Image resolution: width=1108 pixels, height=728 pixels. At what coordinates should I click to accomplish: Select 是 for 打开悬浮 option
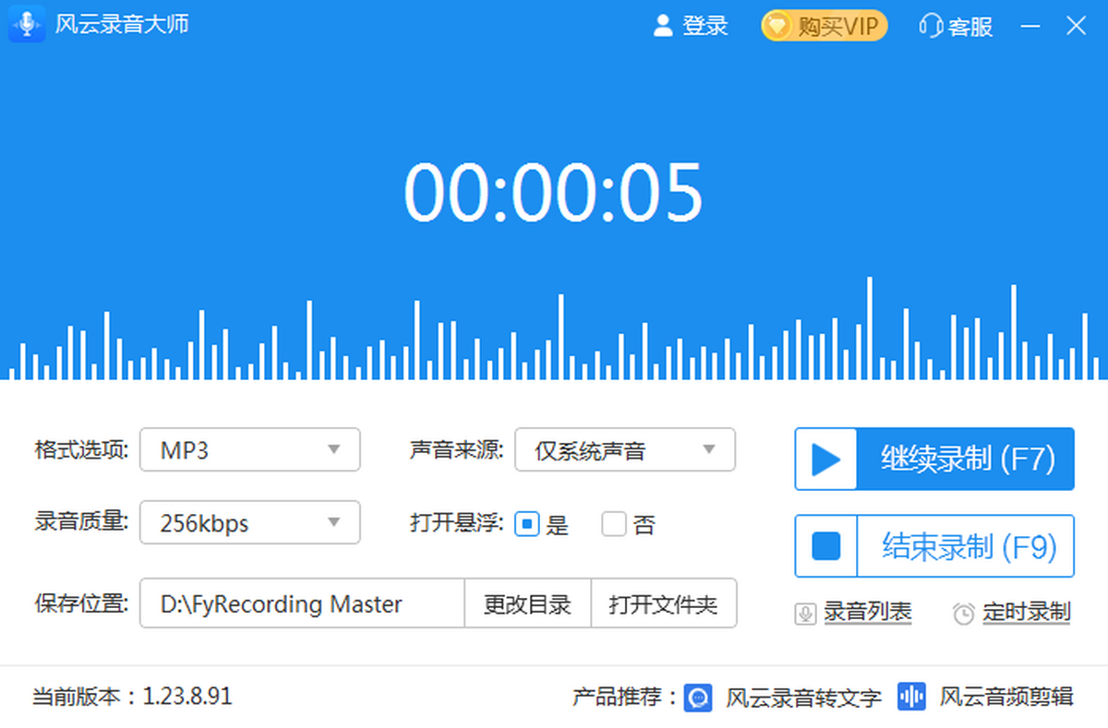click(x=526, y=525)
